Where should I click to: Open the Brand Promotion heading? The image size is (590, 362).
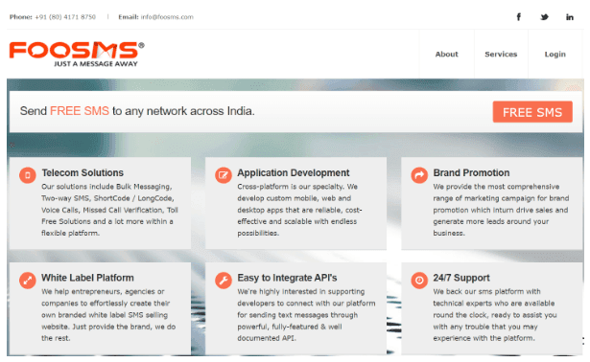coord(471,172)
